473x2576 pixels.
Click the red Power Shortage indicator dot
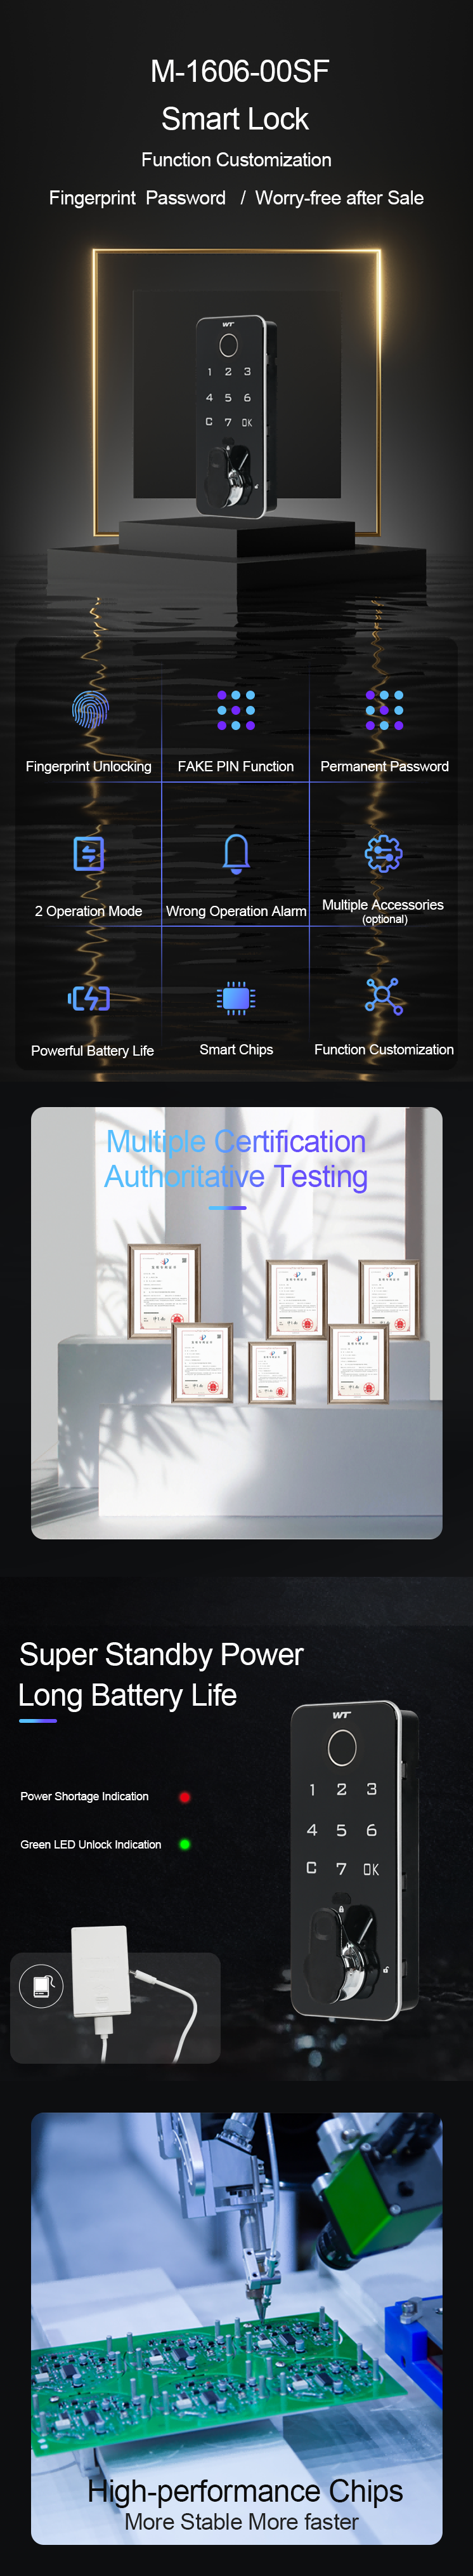[x=185, y=1796]
